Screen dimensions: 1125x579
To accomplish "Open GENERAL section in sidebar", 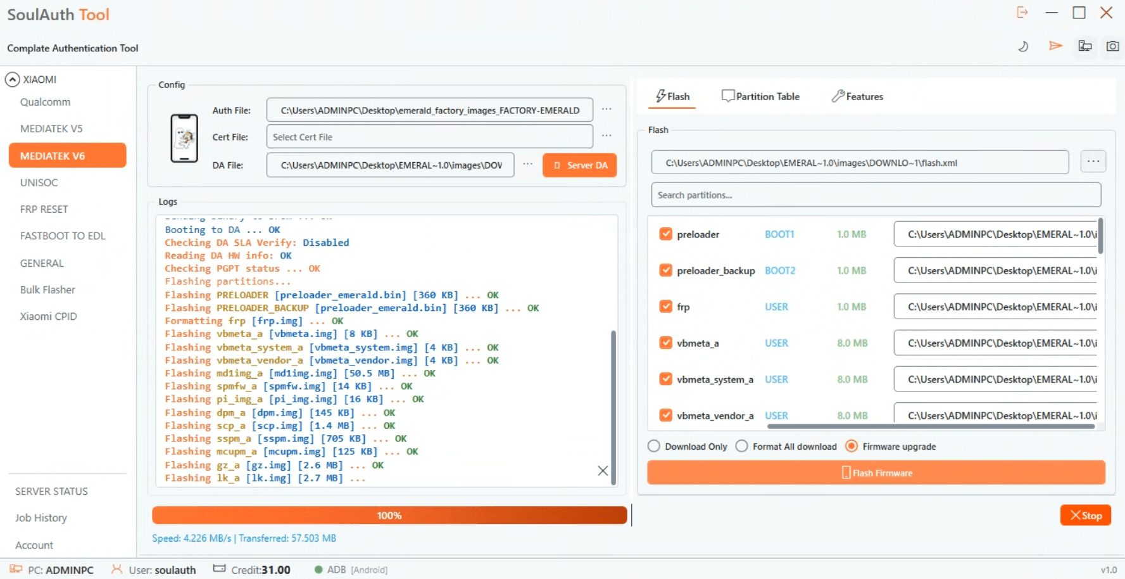I will (x=42, y=263).
